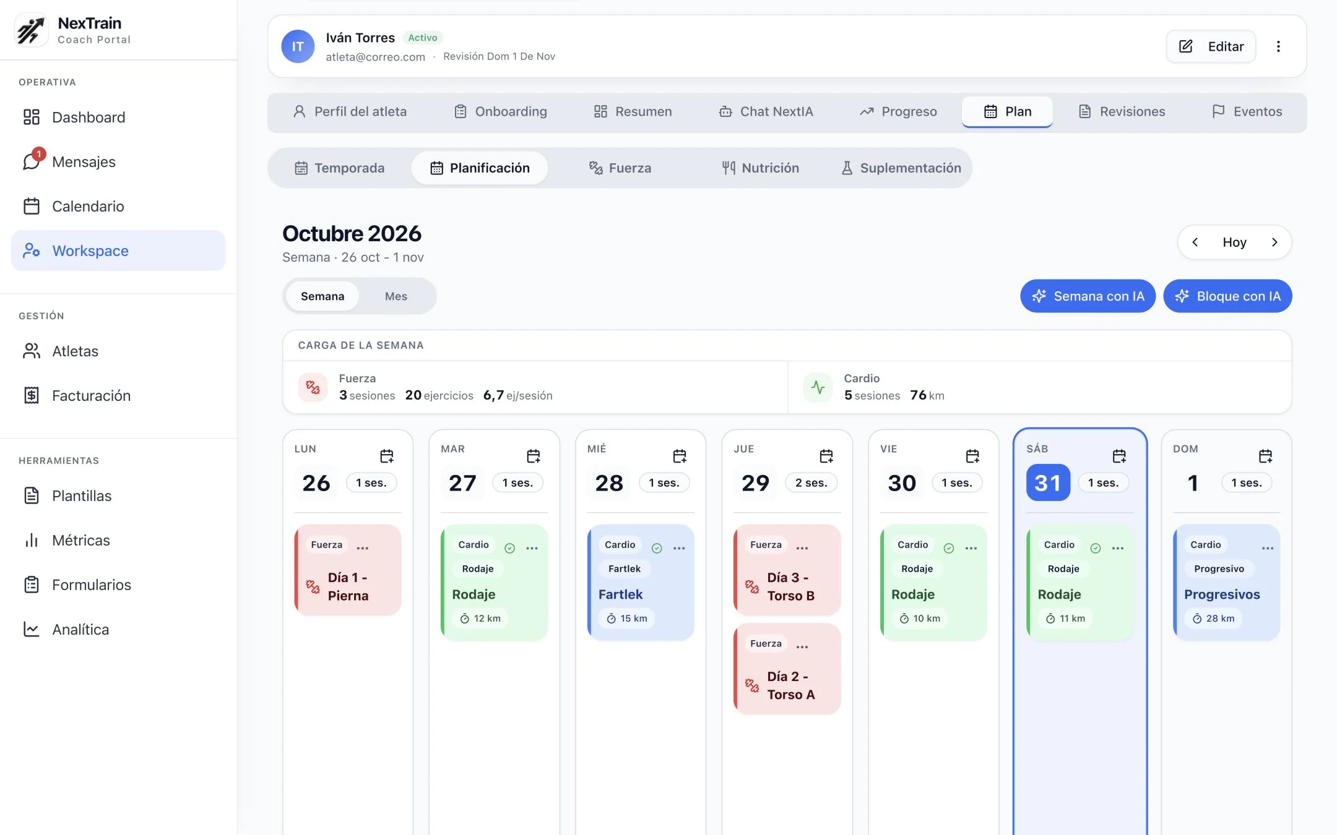Toggle the completed check on Tuesday's Rodaje
This screenshot has width=1337, height=835.
pyautogui.click(x=509, y=548)
